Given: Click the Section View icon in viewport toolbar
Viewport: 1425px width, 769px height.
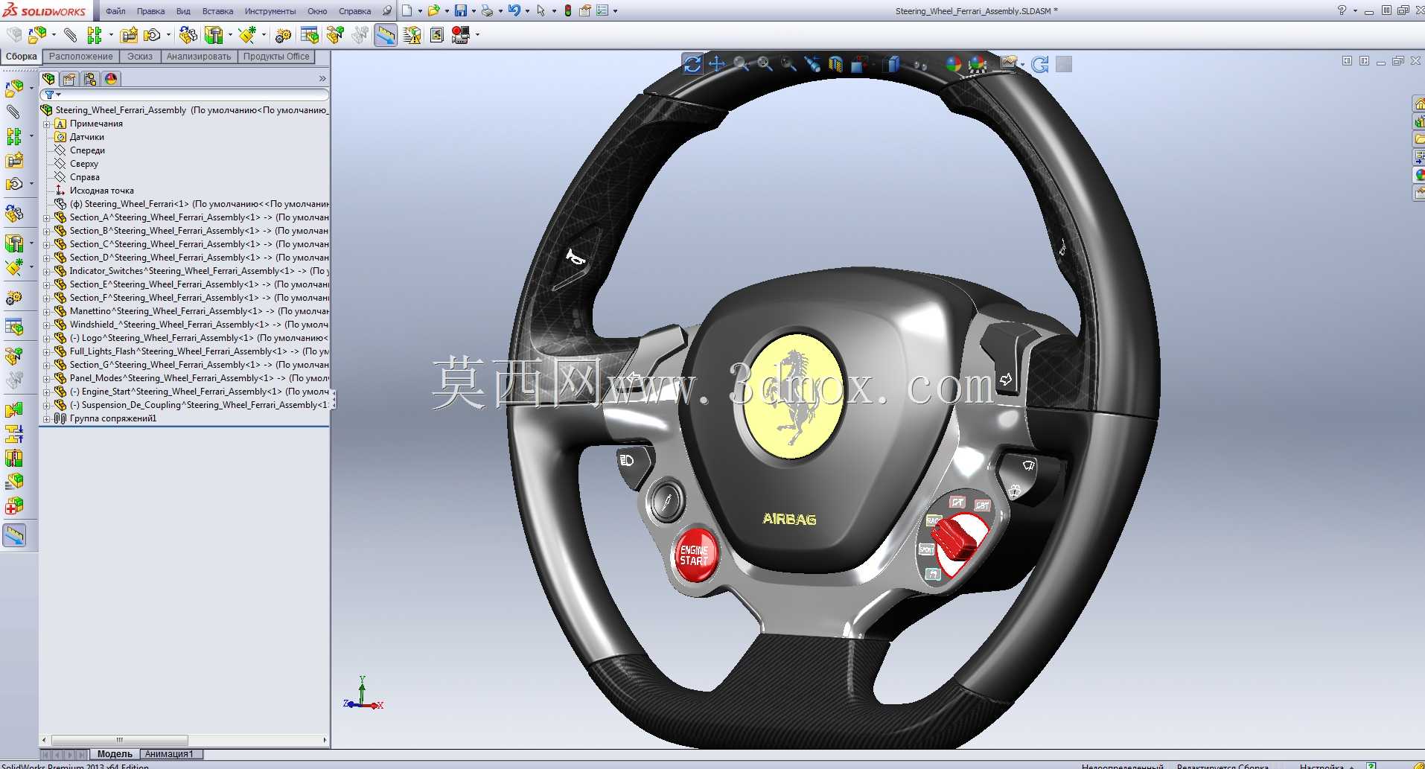Looking at the screenshot, I should tap(835, 64).
